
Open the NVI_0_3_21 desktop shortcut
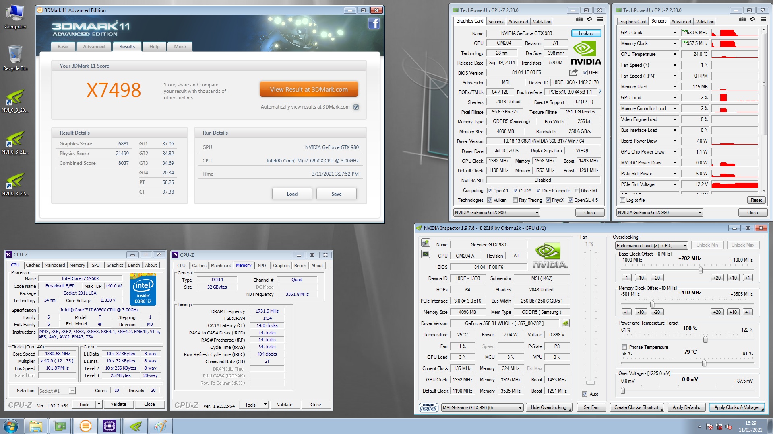click(15, 142)
